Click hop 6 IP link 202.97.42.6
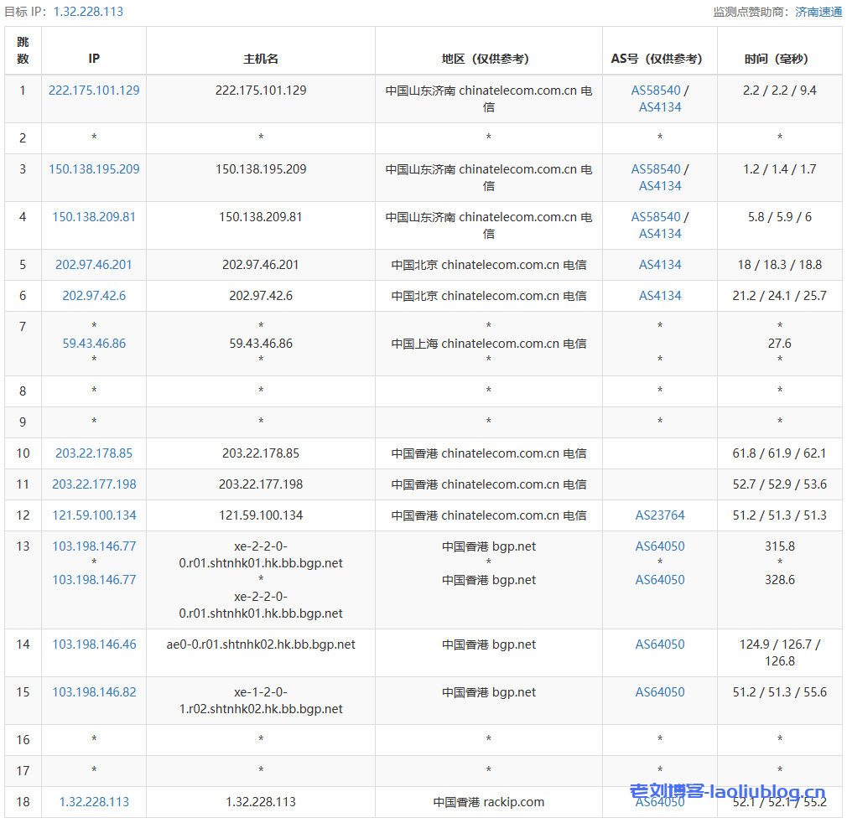This screenshot has width=847, height=823. coord(94,296)
